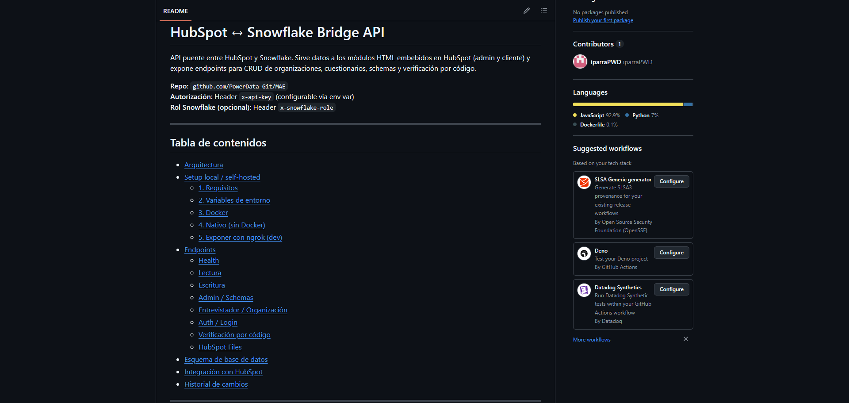Click the 'By GitHub Actions' attribution text
Viewport: 849px width, 403px height.
click(x=616, y=267)
